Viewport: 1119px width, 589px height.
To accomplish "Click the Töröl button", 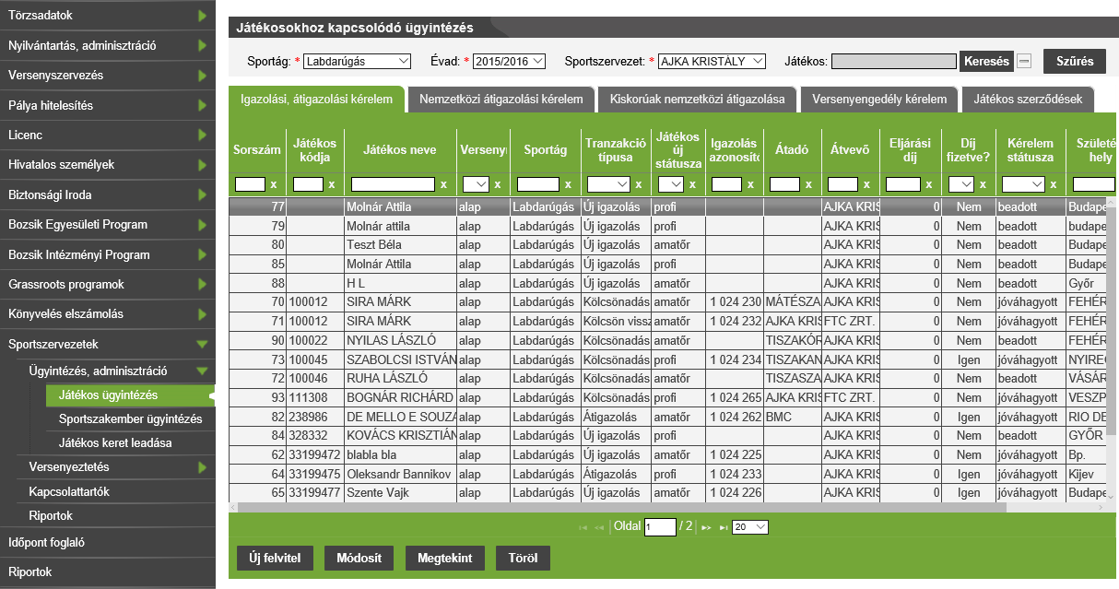I will [524, 559].
